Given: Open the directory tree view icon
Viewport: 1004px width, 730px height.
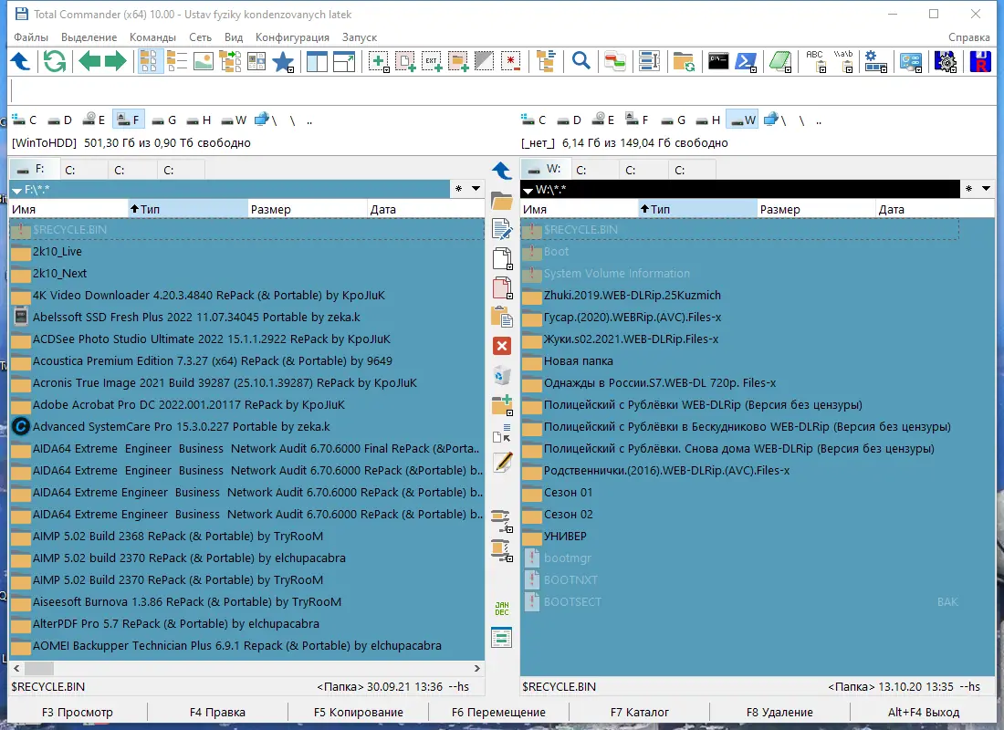Looking at the screenshot, I should click(230, 62).
